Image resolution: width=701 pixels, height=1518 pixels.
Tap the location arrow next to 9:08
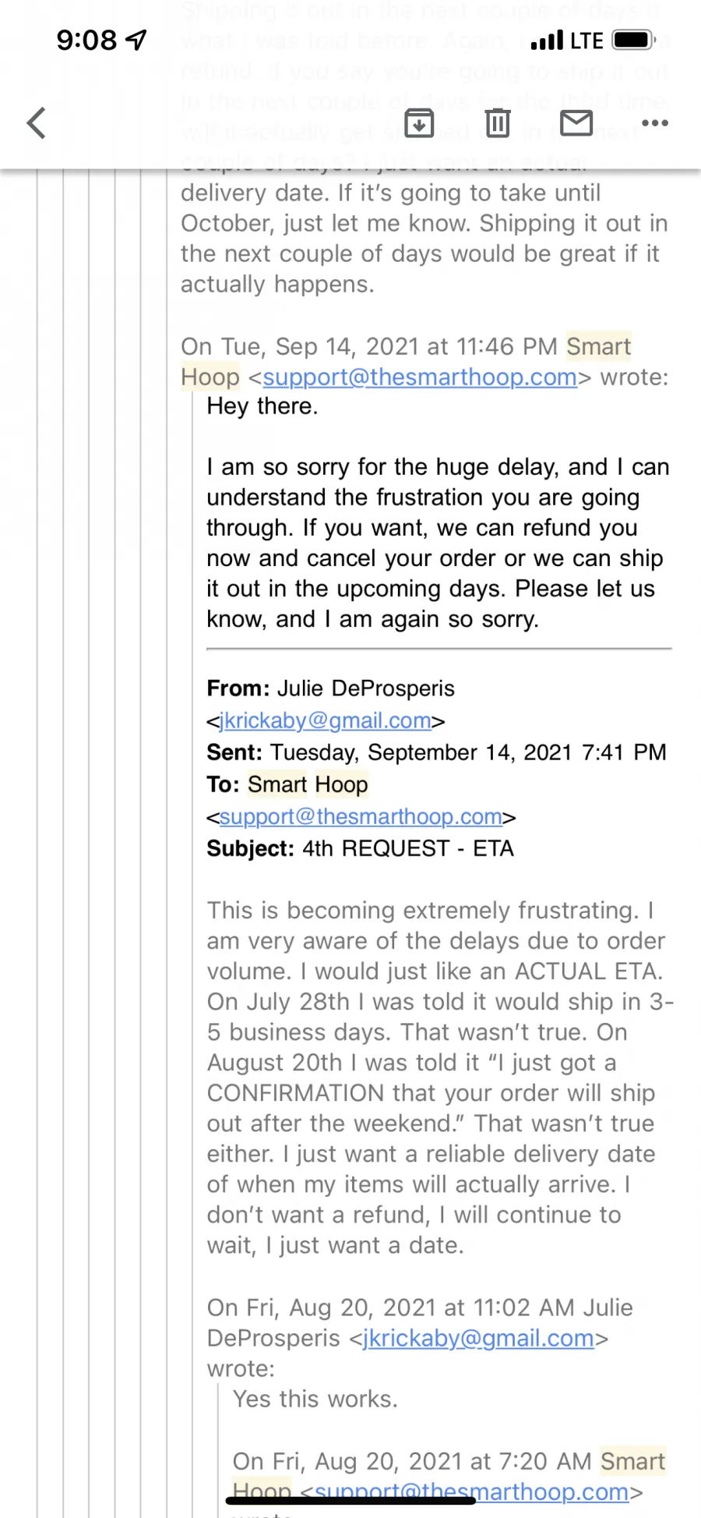click(x=136, y=40)
